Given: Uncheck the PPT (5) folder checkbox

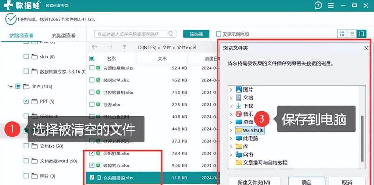Looking at the screenshot, I should [x=26, y=101].
